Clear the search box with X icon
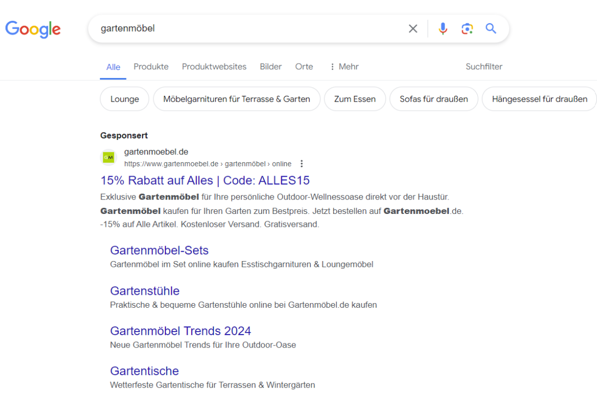The height and width of the screenshot is (402, 597). (413, 29)
